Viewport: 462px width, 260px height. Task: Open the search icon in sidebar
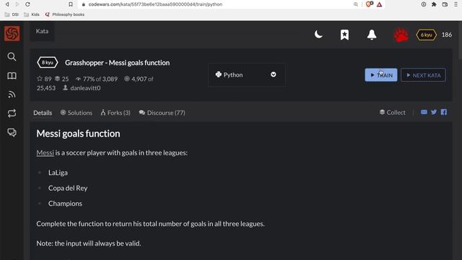pos(12,56)
